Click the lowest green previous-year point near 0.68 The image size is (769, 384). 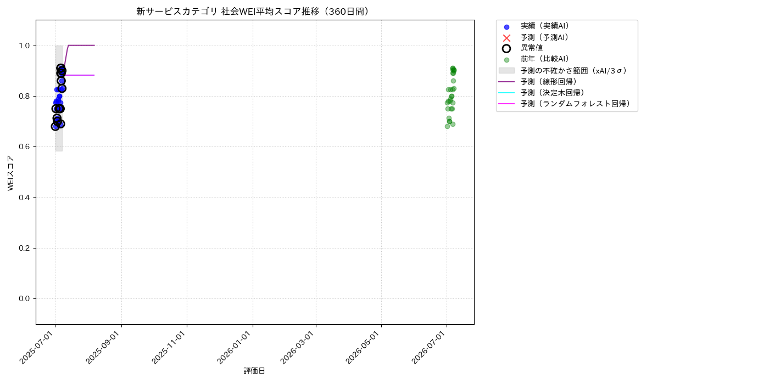tap(447, 126)
